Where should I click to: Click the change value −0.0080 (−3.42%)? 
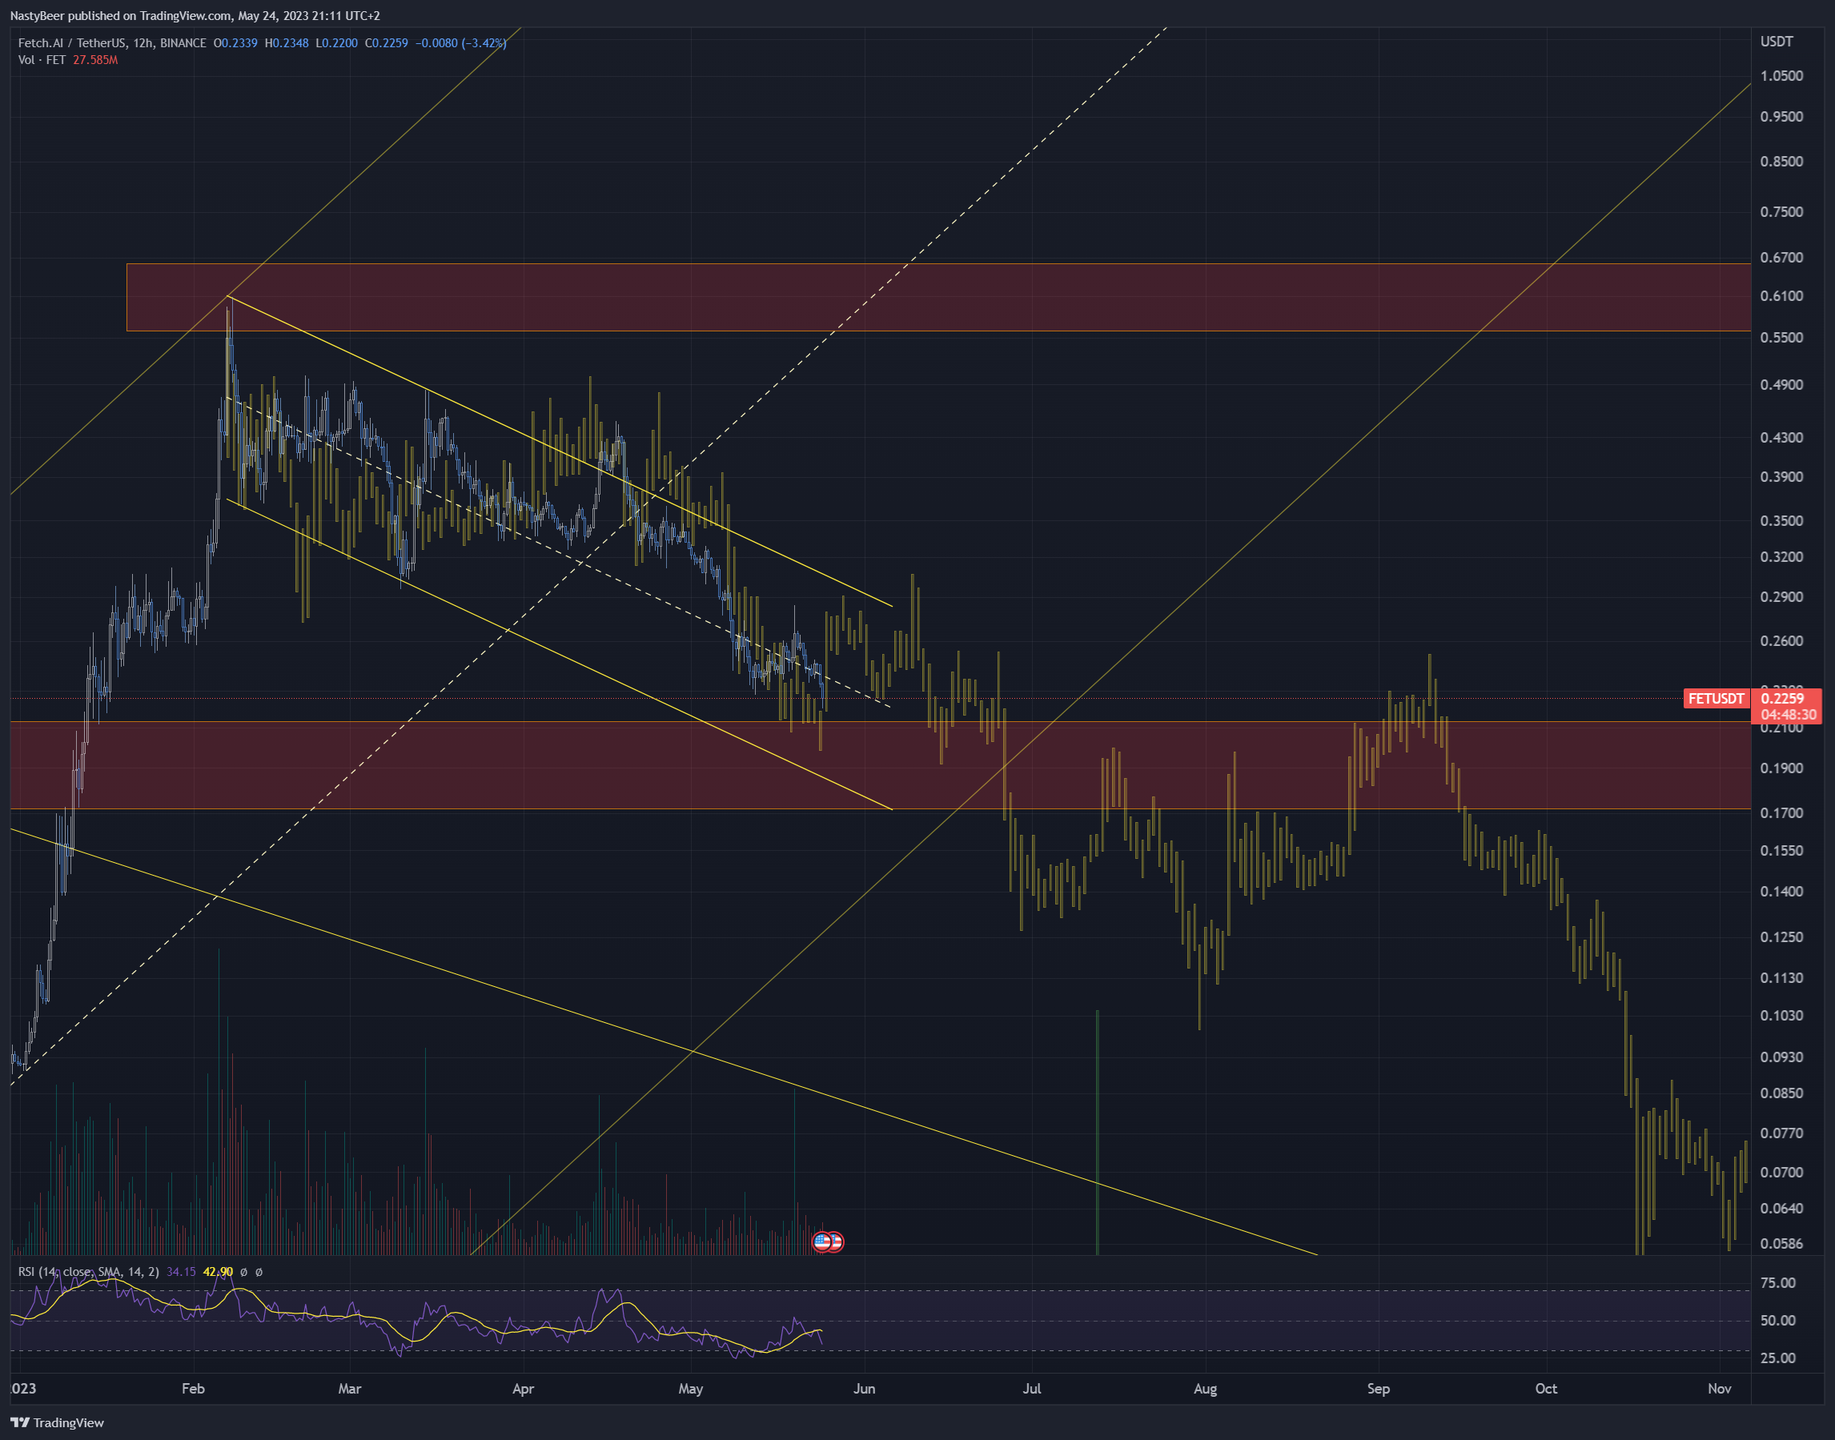coord(460,43)
